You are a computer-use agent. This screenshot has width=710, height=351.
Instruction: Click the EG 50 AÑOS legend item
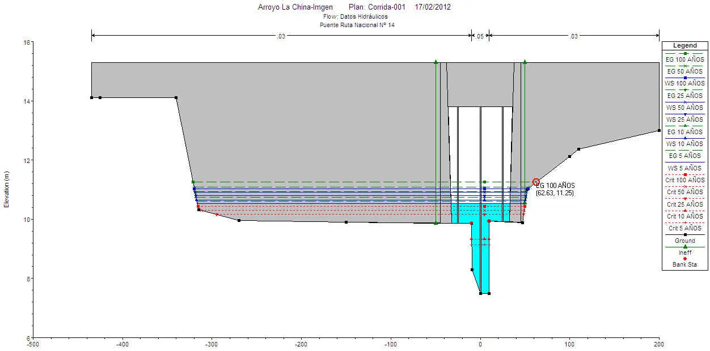tap(684, 71)
